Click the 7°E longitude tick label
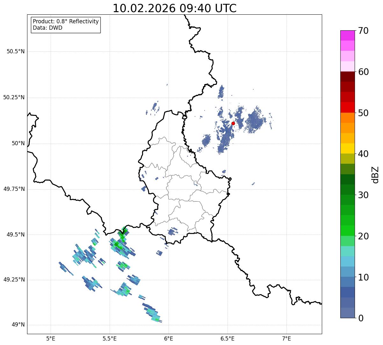The image size is (383, 345). 286,338
